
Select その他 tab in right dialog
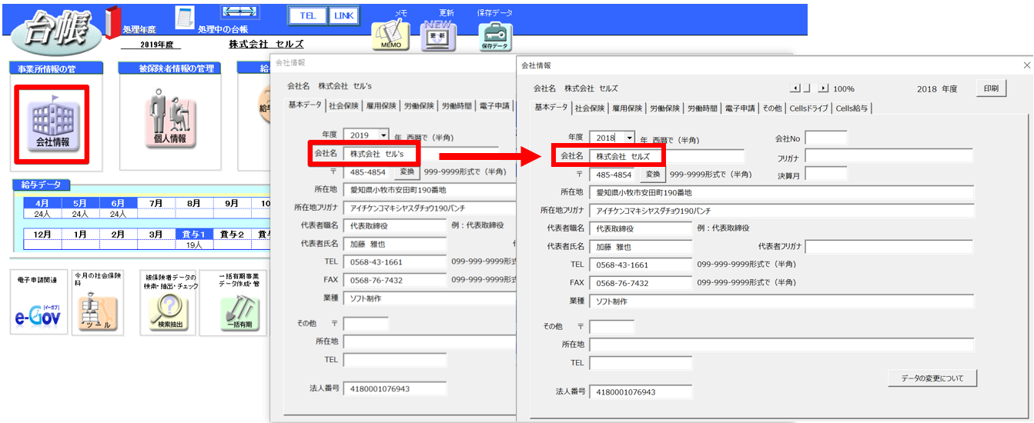coord(772,108)
